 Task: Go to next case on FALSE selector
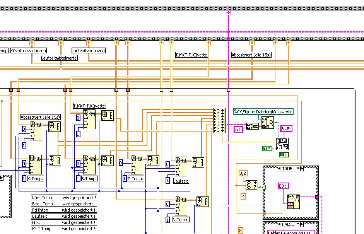click(x=302, y=224)
